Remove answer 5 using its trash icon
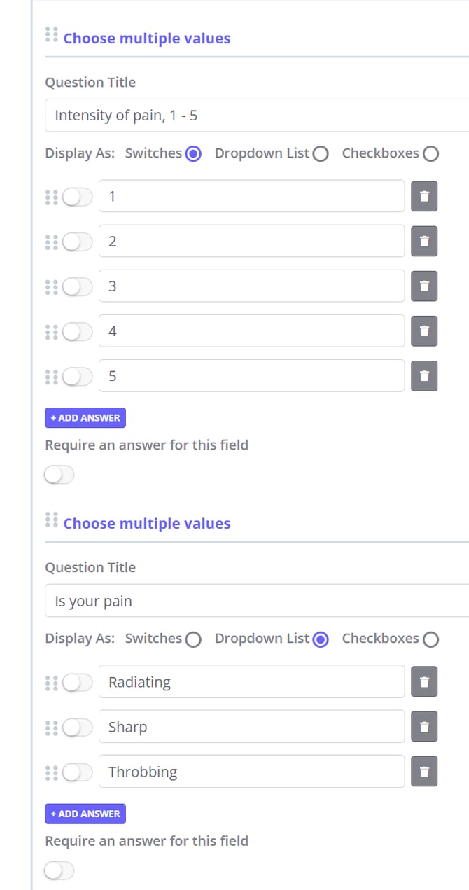The width and height of the screenshot is (469, 890). tap(424, 376)
